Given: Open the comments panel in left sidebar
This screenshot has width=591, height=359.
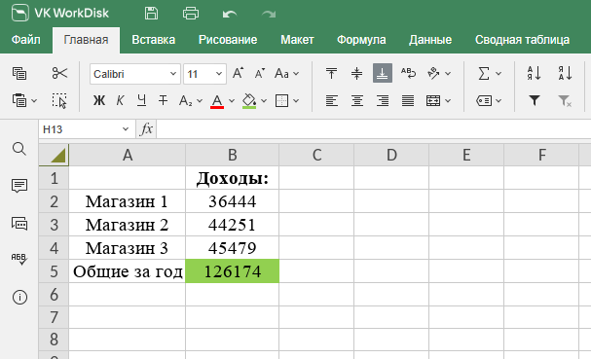Looking at the screenshot, I should [19, 186].
